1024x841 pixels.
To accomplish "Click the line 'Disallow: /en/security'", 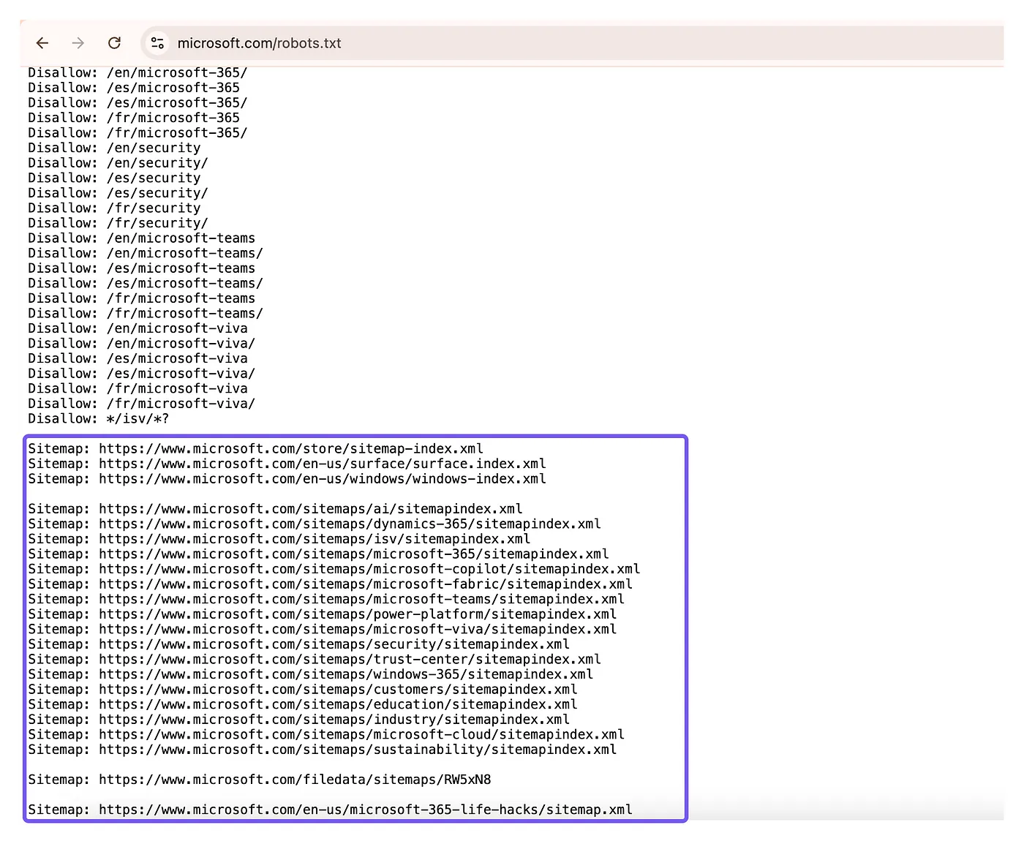I will coord(114,148).
